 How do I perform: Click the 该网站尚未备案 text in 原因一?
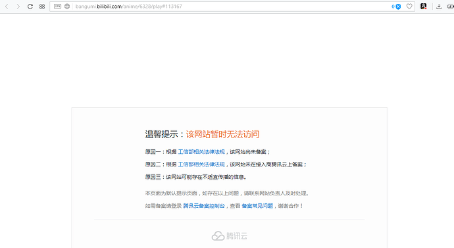pyautogui.click(x=248, y=152)
